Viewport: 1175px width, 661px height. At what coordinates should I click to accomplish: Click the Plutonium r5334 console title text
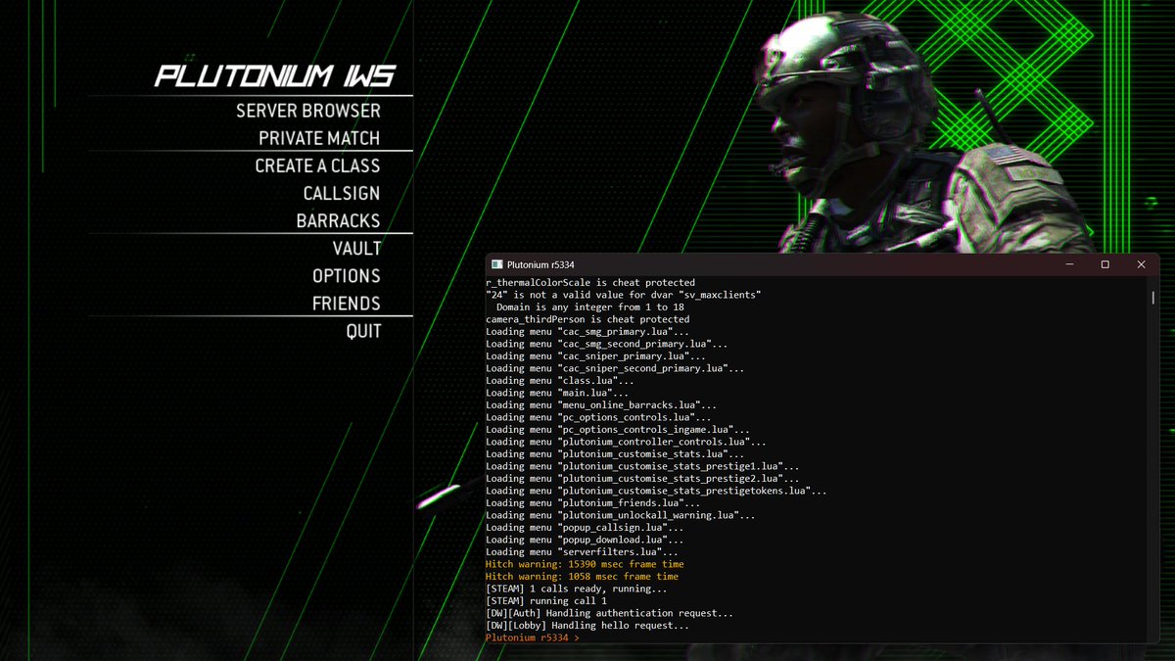coord(540,264)
